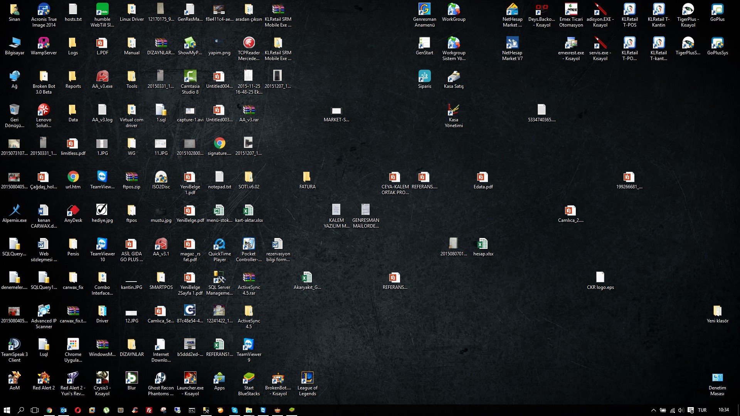
Task: Open the WampServer desktop icon
Action: [44, 46]
